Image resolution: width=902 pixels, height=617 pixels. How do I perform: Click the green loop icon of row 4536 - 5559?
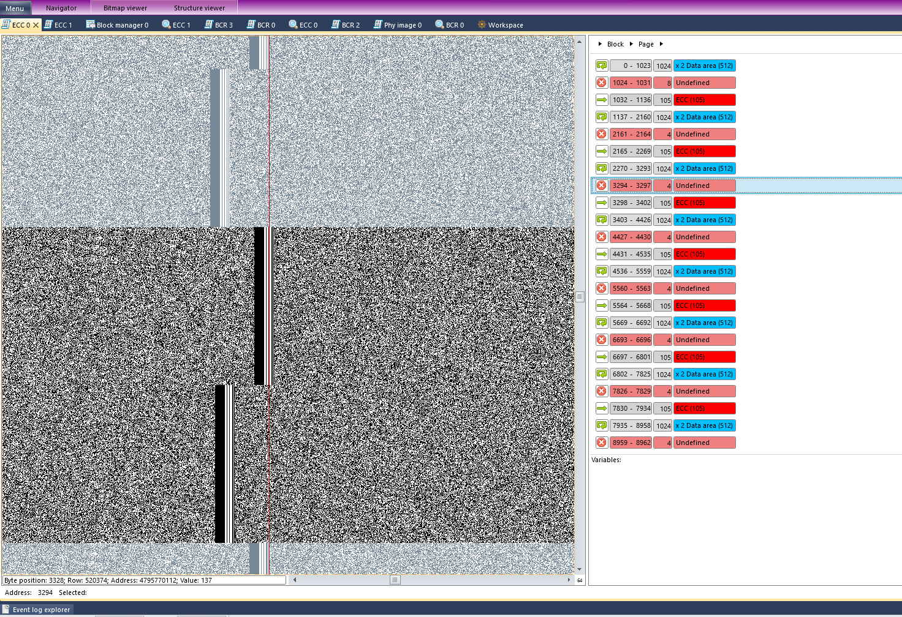602,271
